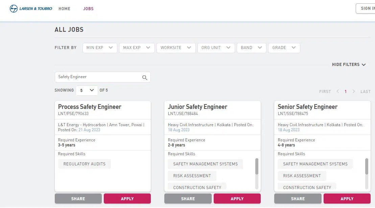Select the JOBS navigation item

point(88,8)
